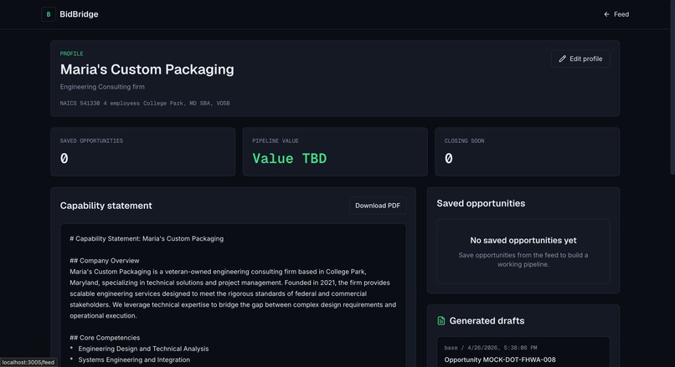
Task: Open the BidBridge home link text
Action: click(x=79, y=14)
